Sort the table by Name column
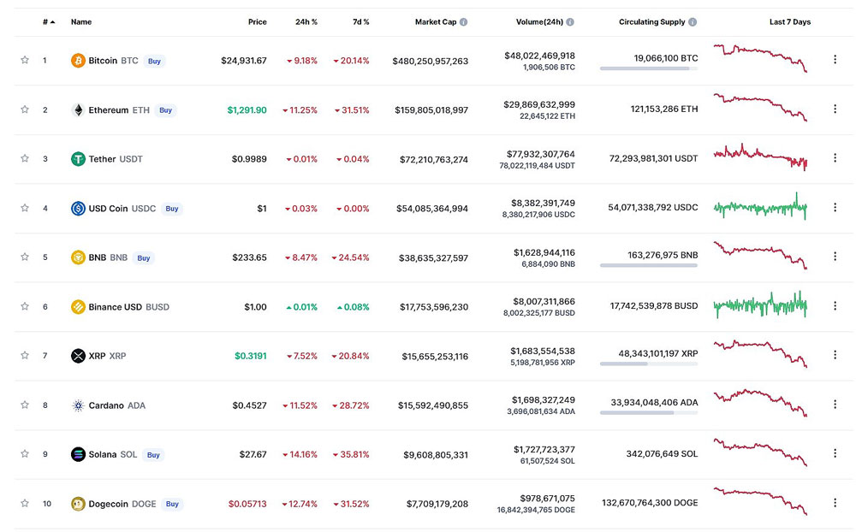Screen dimensions: 856x532 point(81,22)
